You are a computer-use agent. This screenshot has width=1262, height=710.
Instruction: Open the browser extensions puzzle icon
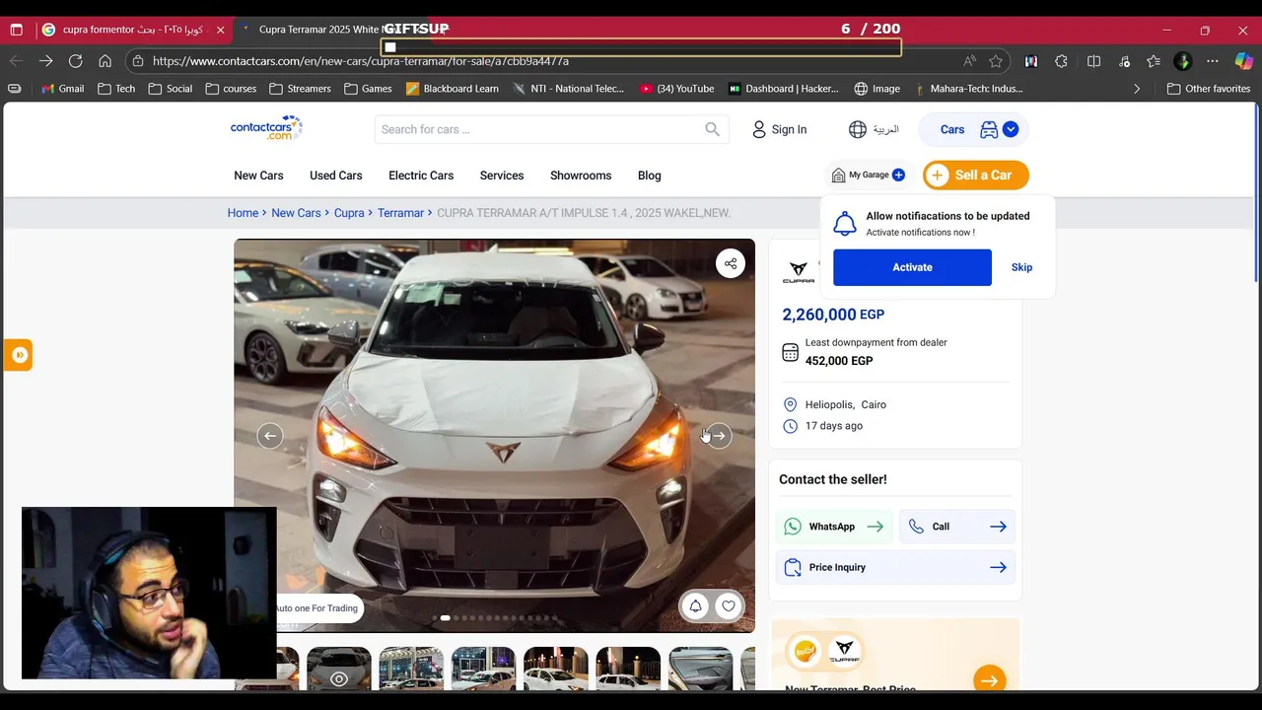[1061, 61]
